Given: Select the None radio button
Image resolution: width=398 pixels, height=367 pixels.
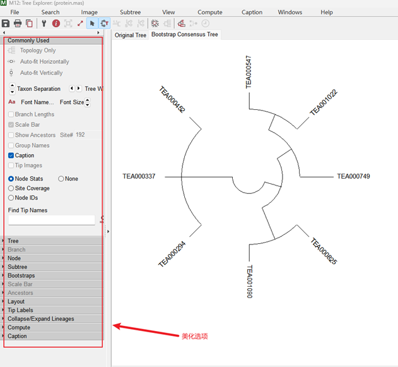Looking at the screenshot, I should click(61, 179).
